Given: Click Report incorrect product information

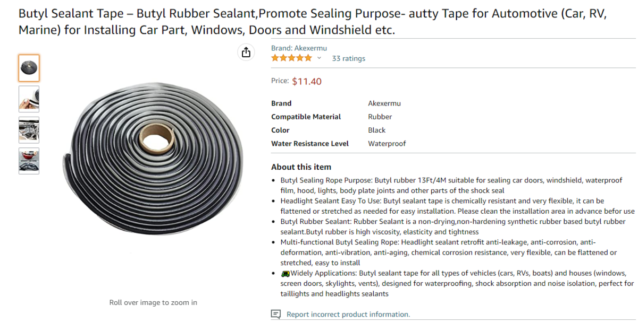Looking at the screenshot, I should click(x=348, y=314).
